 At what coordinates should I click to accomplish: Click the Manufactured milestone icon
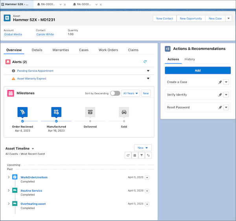click(56, 112)
